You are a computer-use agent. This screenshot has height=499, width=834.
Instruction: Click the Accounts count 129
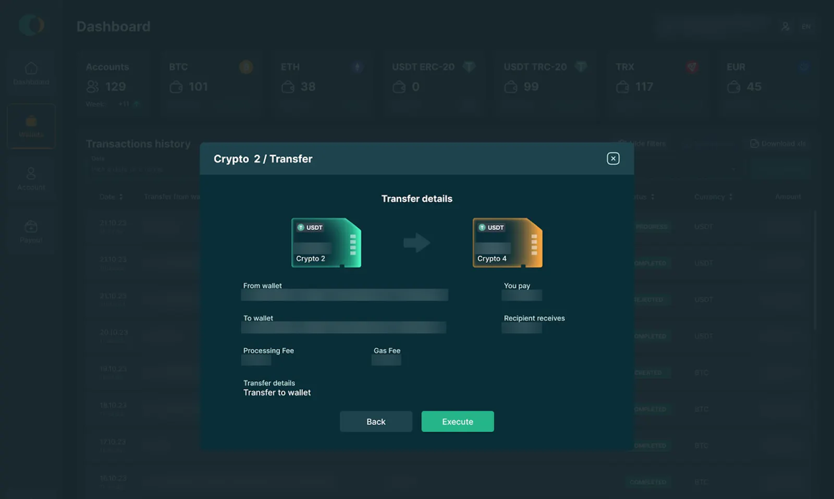[115, 87]
